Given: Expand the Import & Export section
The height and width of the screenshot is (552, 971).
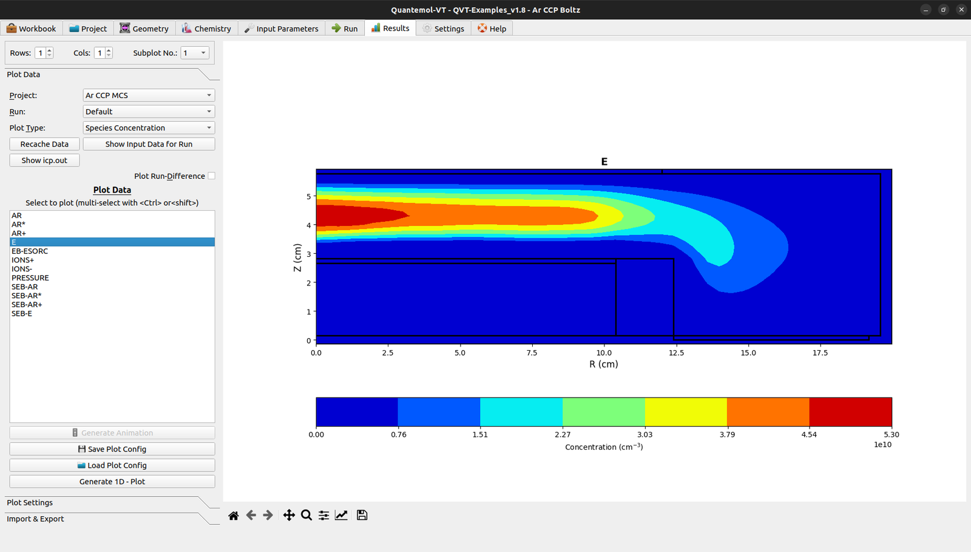Looking at the screenshot, I should click(x=35, y=519).
